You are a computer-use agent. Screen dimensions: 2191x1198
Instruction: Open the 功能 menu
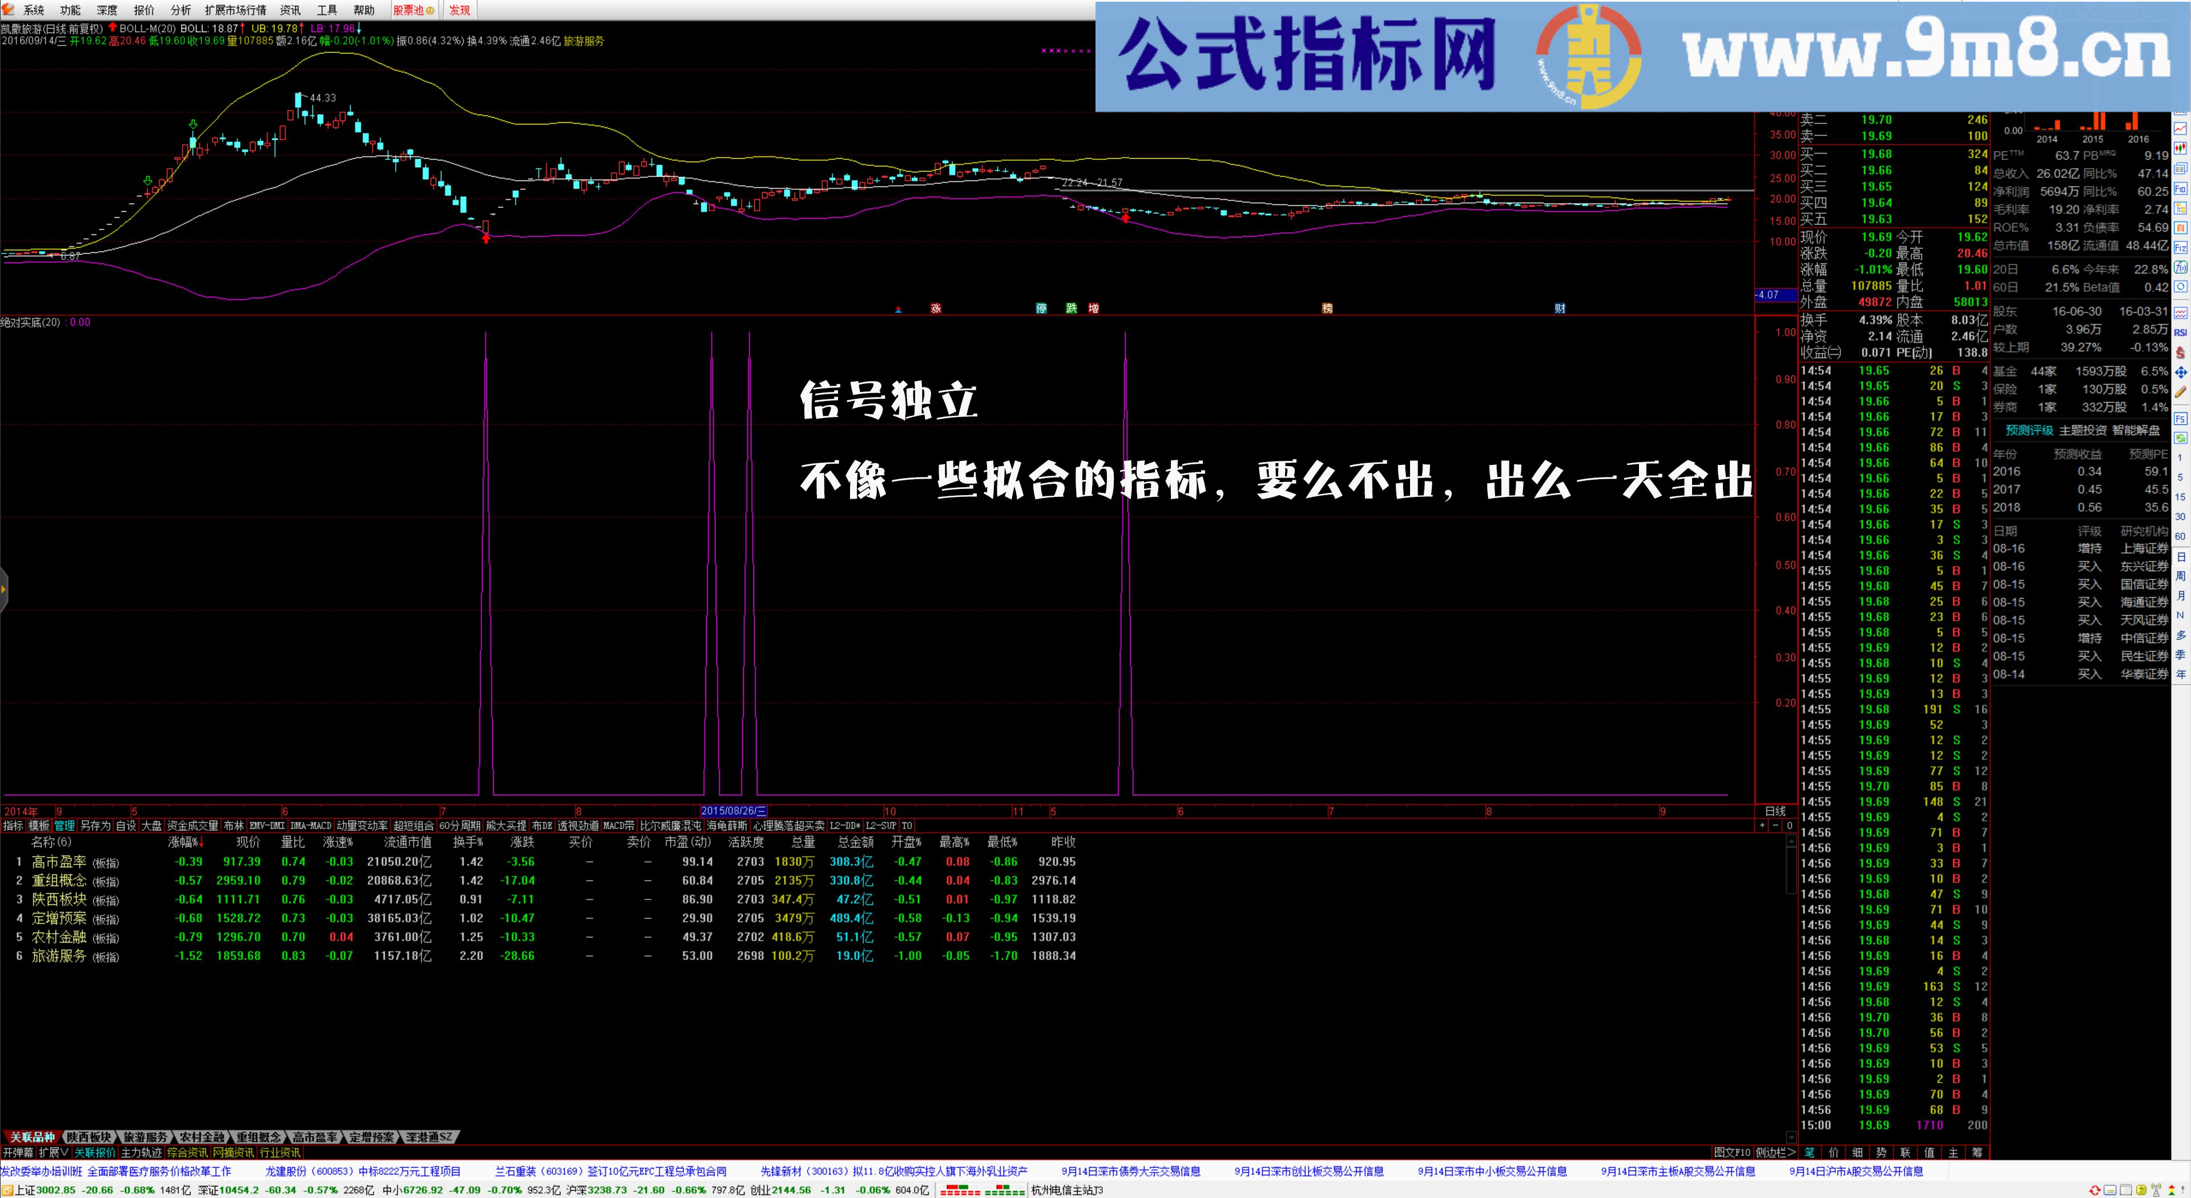(70, 10)
